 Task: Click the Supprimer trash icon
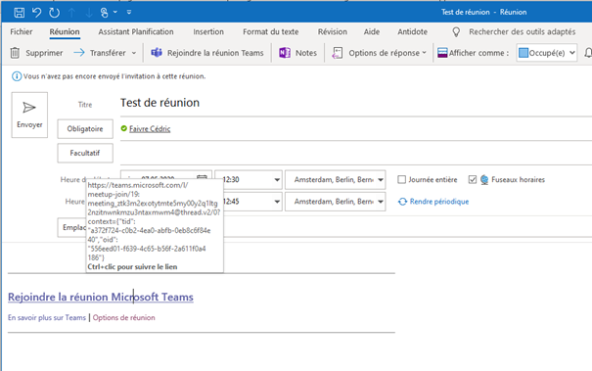(x=15, y=53)
